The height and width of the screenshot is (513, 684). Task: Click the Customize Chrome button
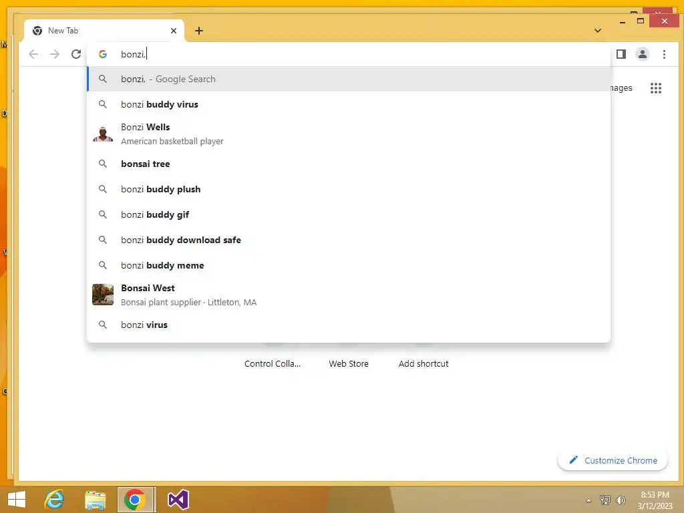[x=613, y=460]
